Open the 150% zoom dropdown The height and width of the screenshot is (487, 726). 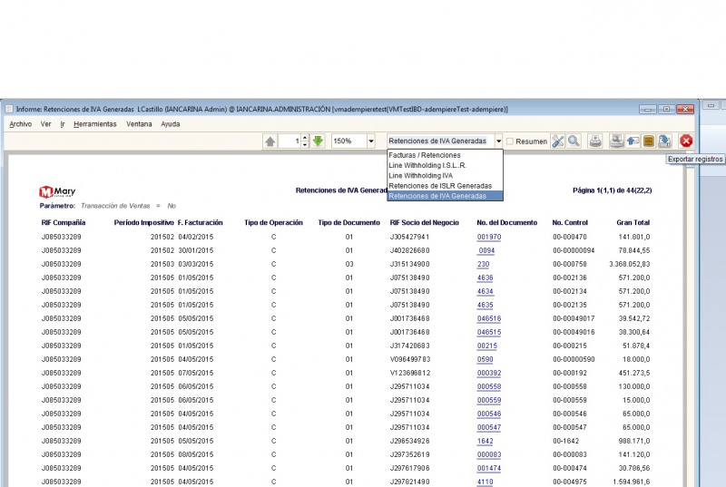[371, 141]
